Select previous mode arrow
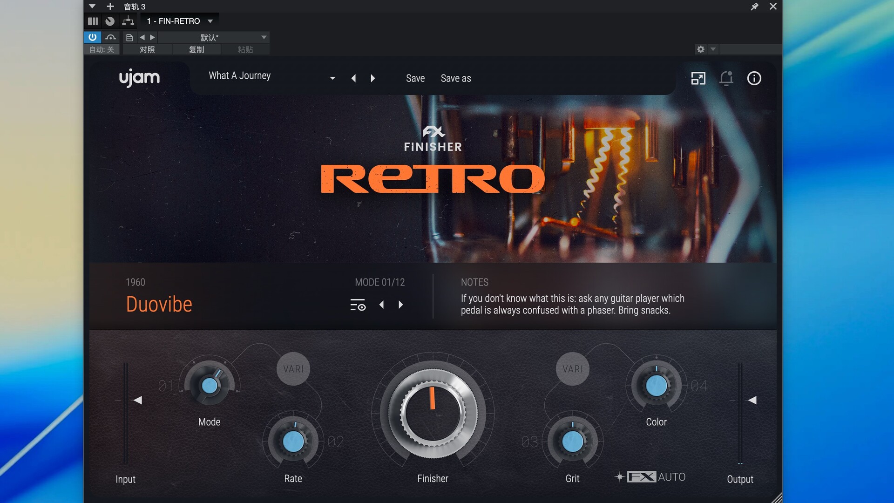 tap(381, 305)
